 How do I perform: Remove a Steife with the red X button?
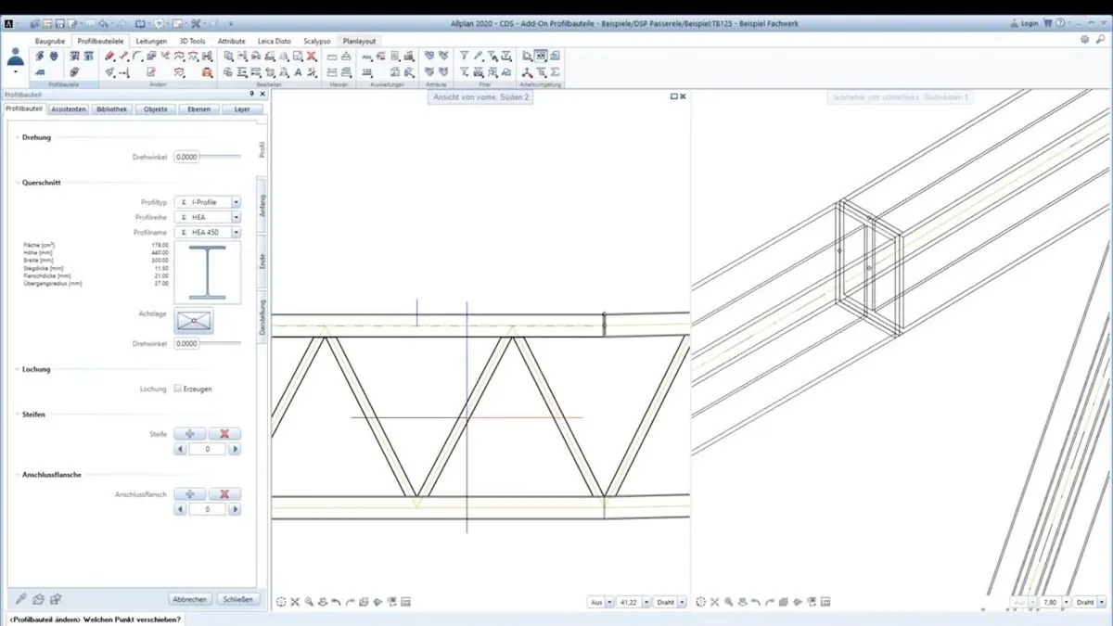pyautogui.click(x=224, y=434)
